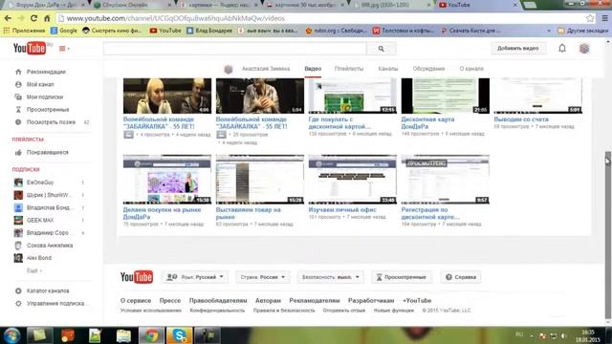Open 'Мои подписки' in sidebar

(45, 97)
